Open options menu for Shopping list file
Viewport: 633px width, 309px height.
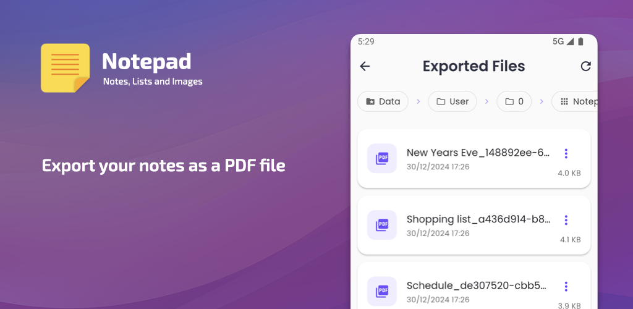(566, 220)
